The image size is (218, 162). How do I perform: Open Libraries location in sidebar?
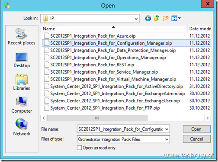(22, 82)
